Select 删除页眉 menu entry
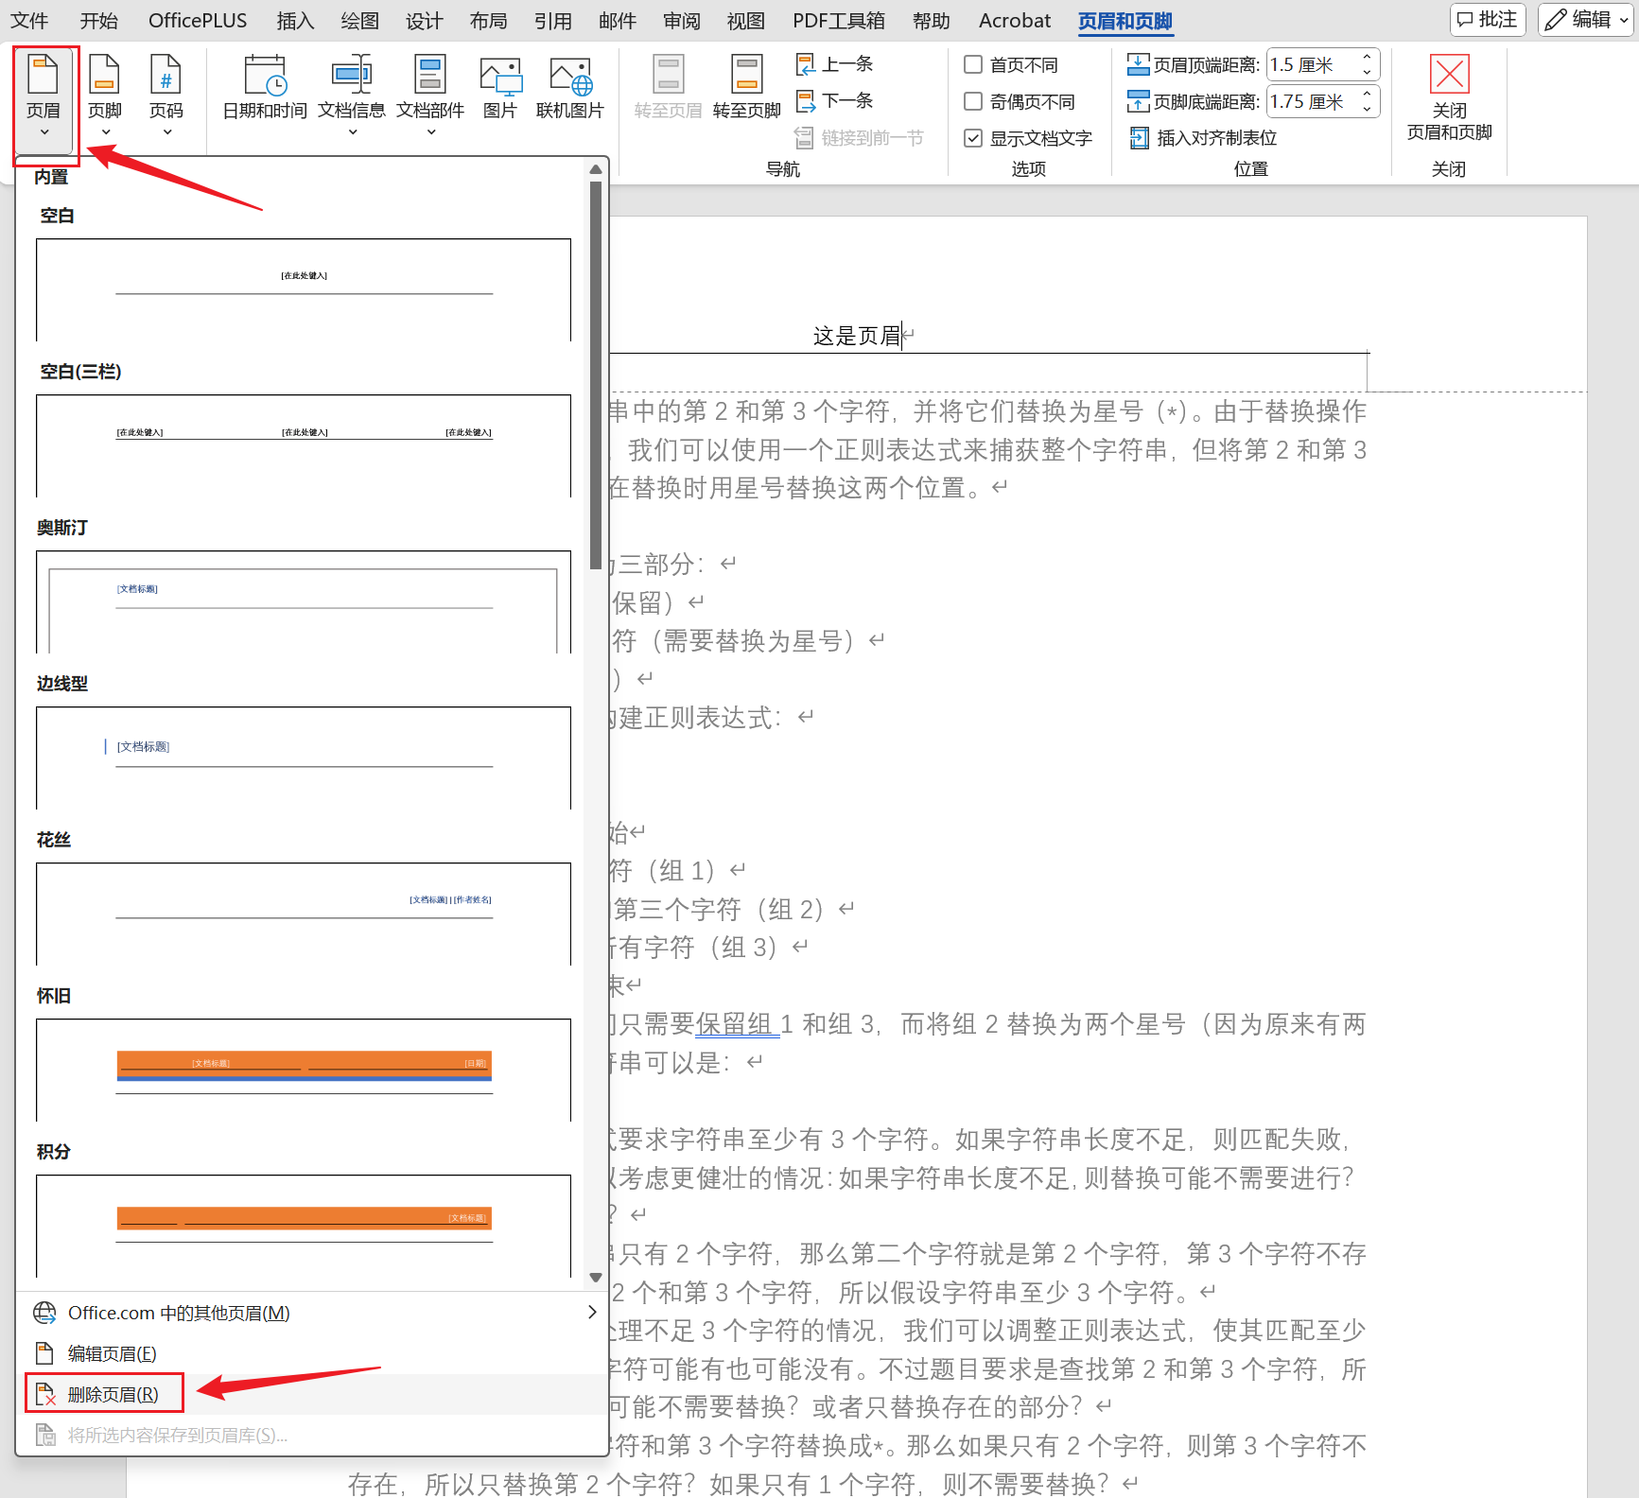 coord(113,1394)
